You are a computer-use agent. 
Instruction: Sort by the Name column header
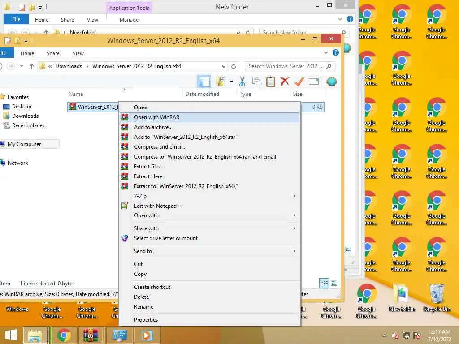coord(124,94)
